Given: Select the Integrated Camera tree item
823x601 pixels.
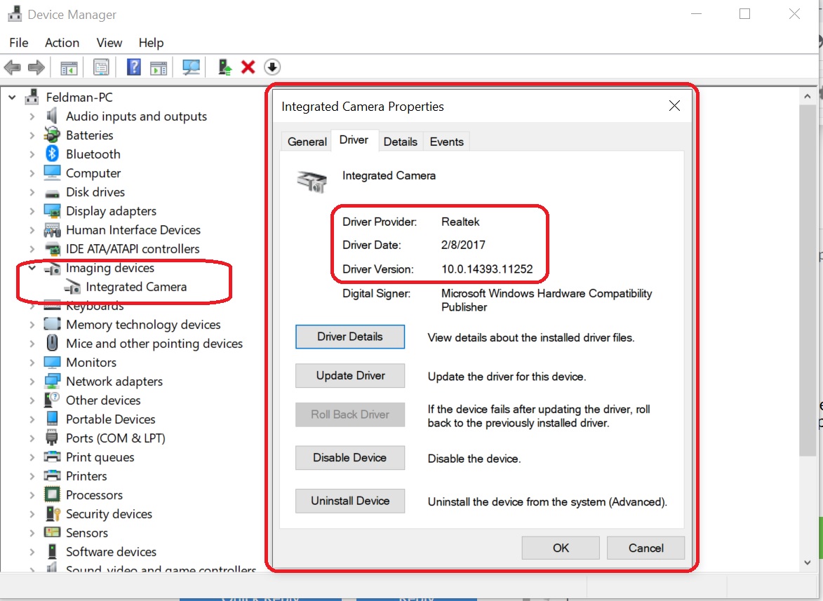Looking at the screenshot, I should pyautogui.click(x=137, y=287).
